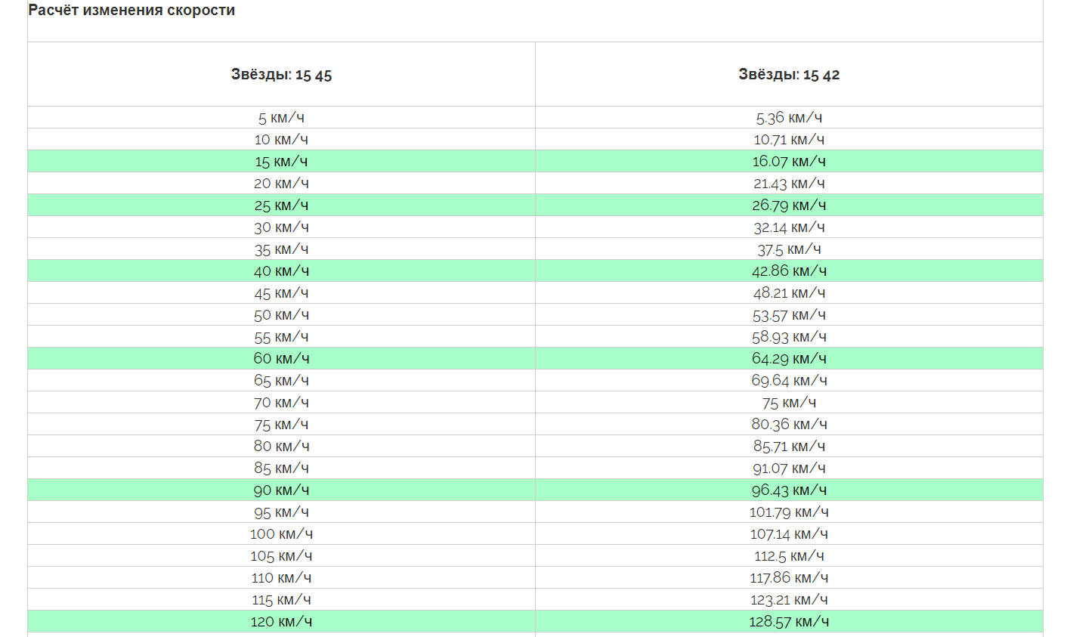Click the 26.79 км/ч value
The height and width of the screenshot is (637, 1070).
point(789,206)
